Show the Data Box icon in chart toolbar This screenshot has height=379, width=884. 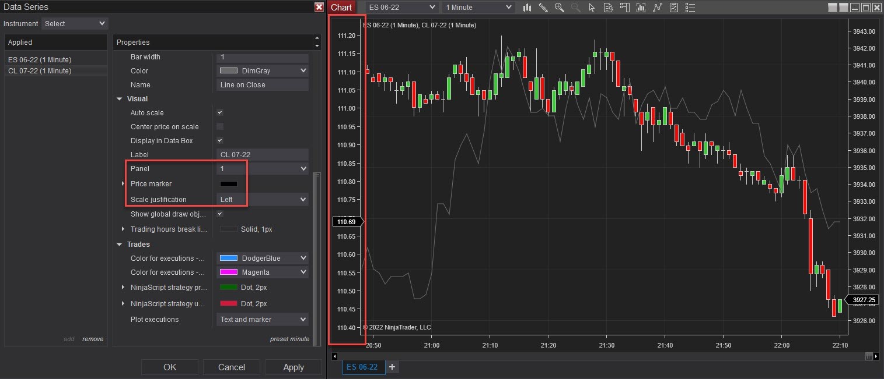608,8
